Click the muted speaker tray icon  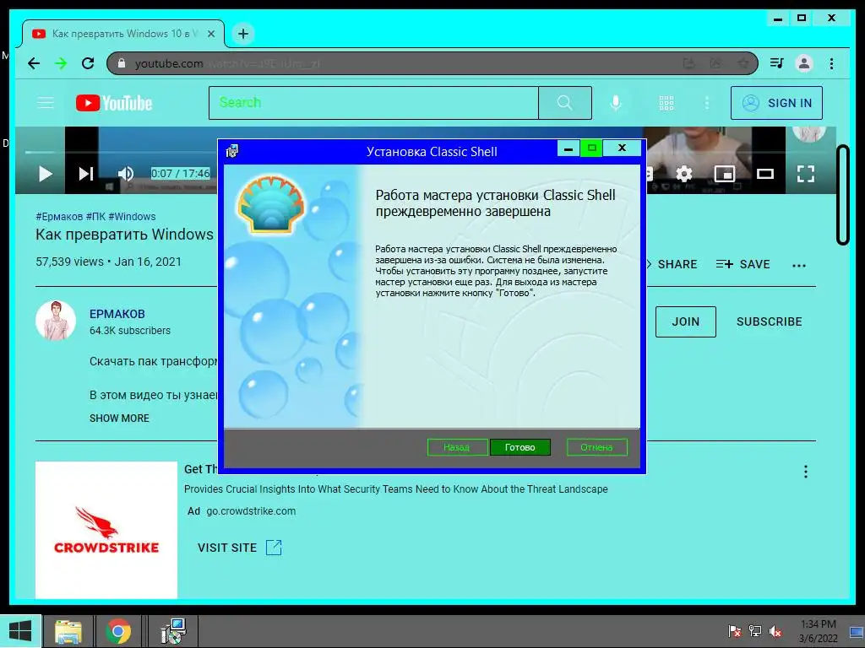tap(775, 631)
